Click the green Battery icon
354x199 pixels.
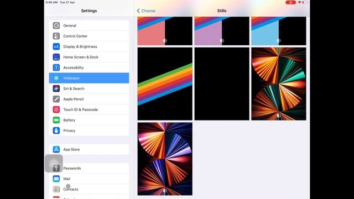[x=56, y=120]
